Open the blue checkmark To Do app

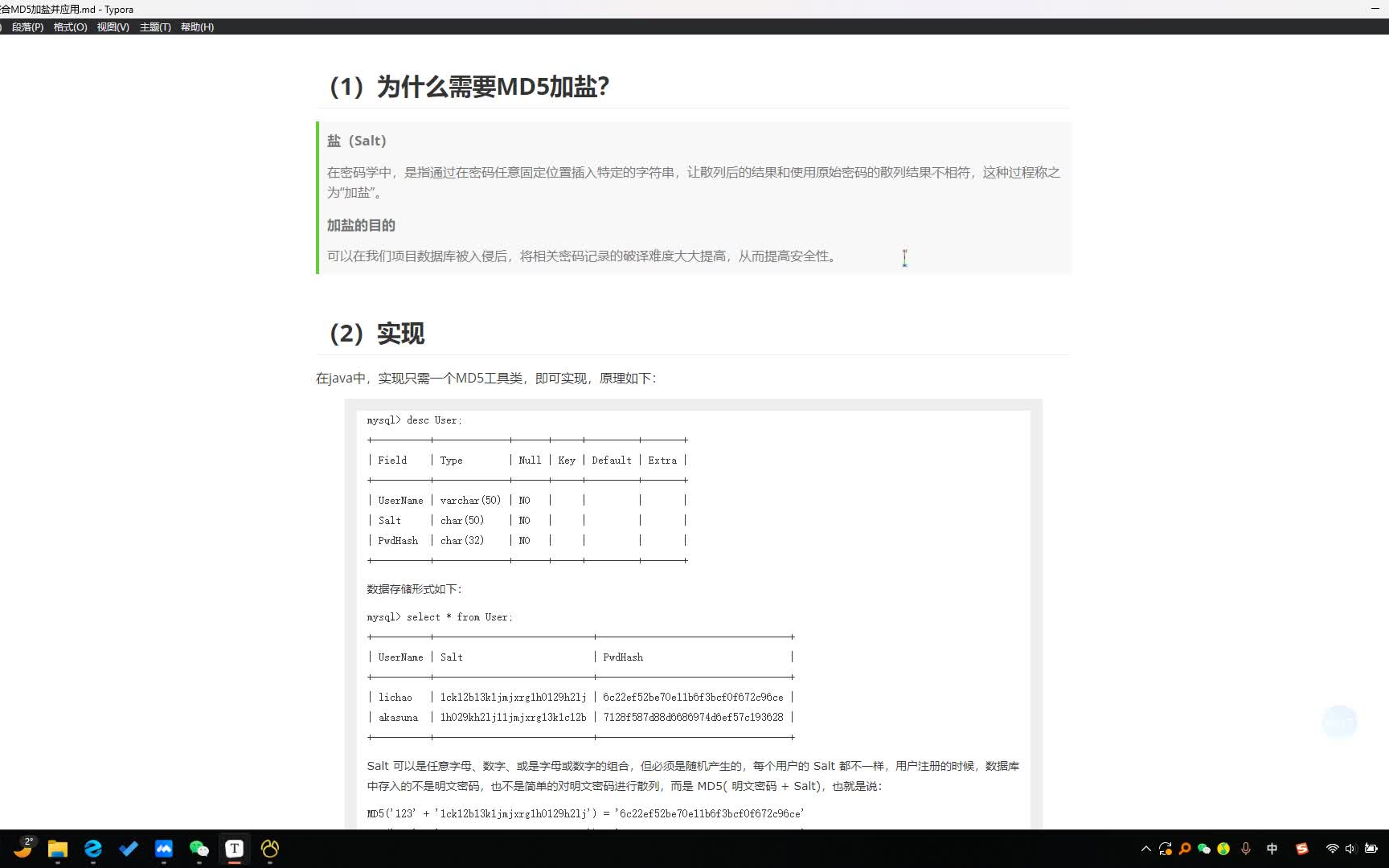click(129, 849)
